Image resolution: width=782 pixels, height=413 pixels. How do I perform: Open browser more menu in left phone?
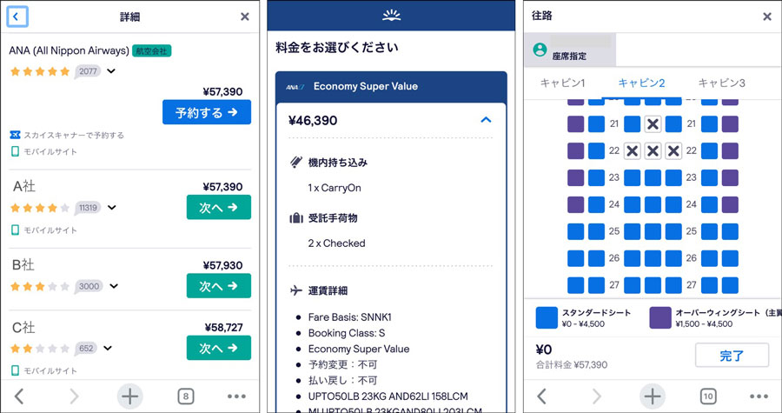(x=236, y=396)
